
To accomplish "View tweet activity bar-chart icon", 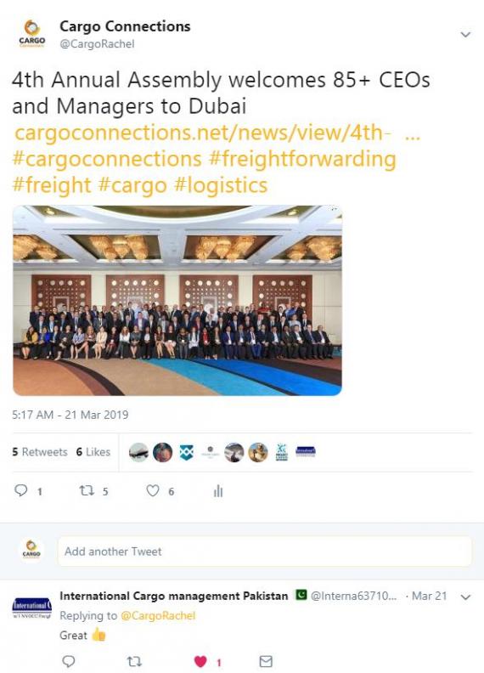I will pos(218,490).
